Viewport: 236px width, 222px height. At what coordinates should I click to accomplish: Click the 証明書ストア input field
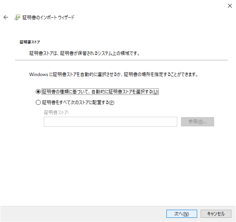[110, 122]
